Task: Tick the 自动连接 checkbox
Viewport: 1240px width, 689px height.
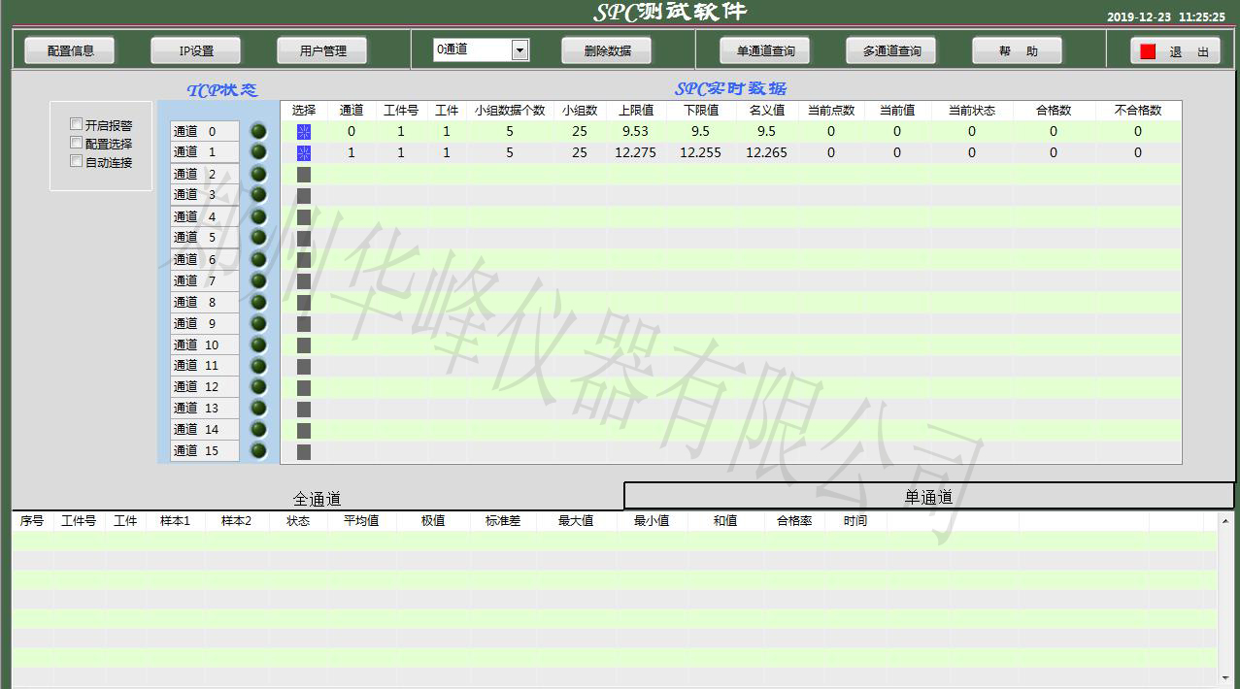Action: (77, 161)
